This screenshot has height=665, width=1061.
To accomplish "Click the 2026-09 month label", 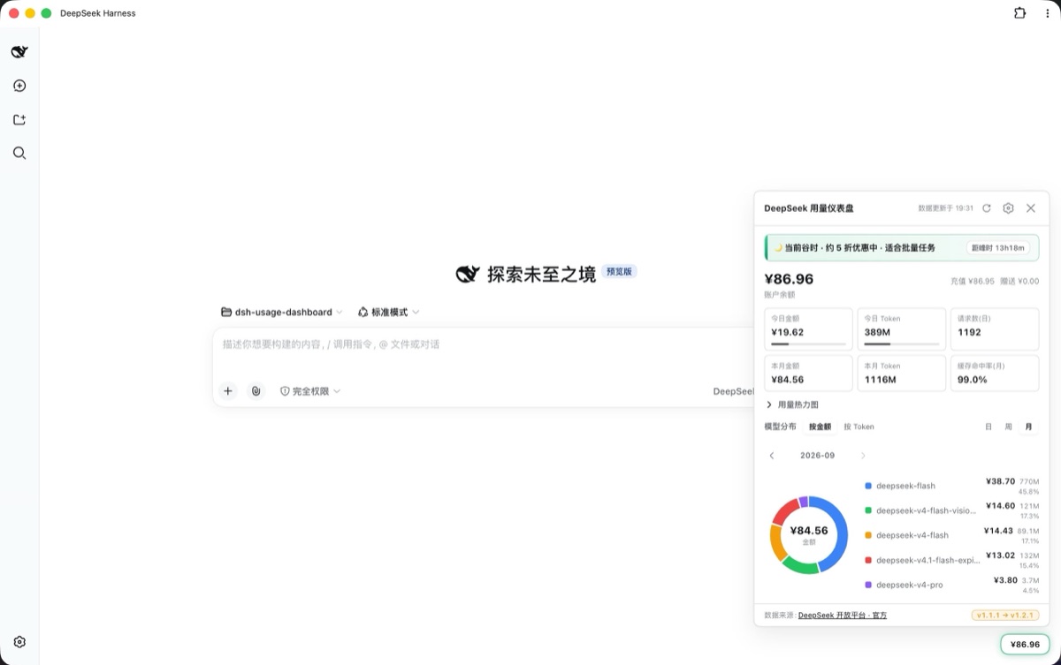I will pyautogui.click(x=817, y=456).
